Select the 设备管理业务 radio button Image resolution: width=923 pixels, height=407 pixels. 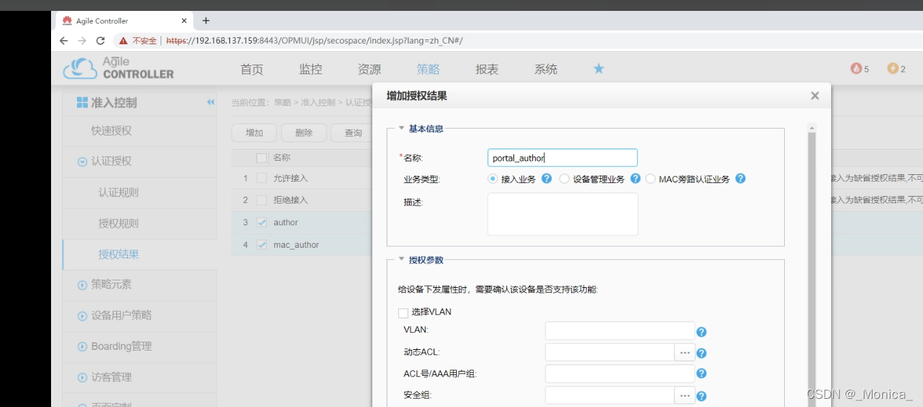pos(564,178)
